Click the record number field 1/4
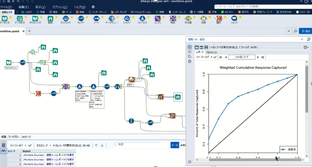Image resolution: width=312 pixels, height=167 pixels. pos(242,57)
